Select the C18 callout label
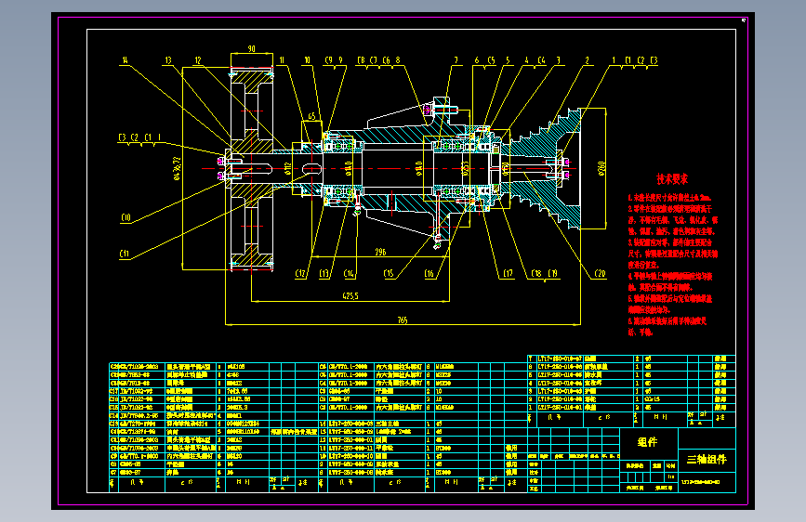The image size is (806, 522). (x=536, y=274)
